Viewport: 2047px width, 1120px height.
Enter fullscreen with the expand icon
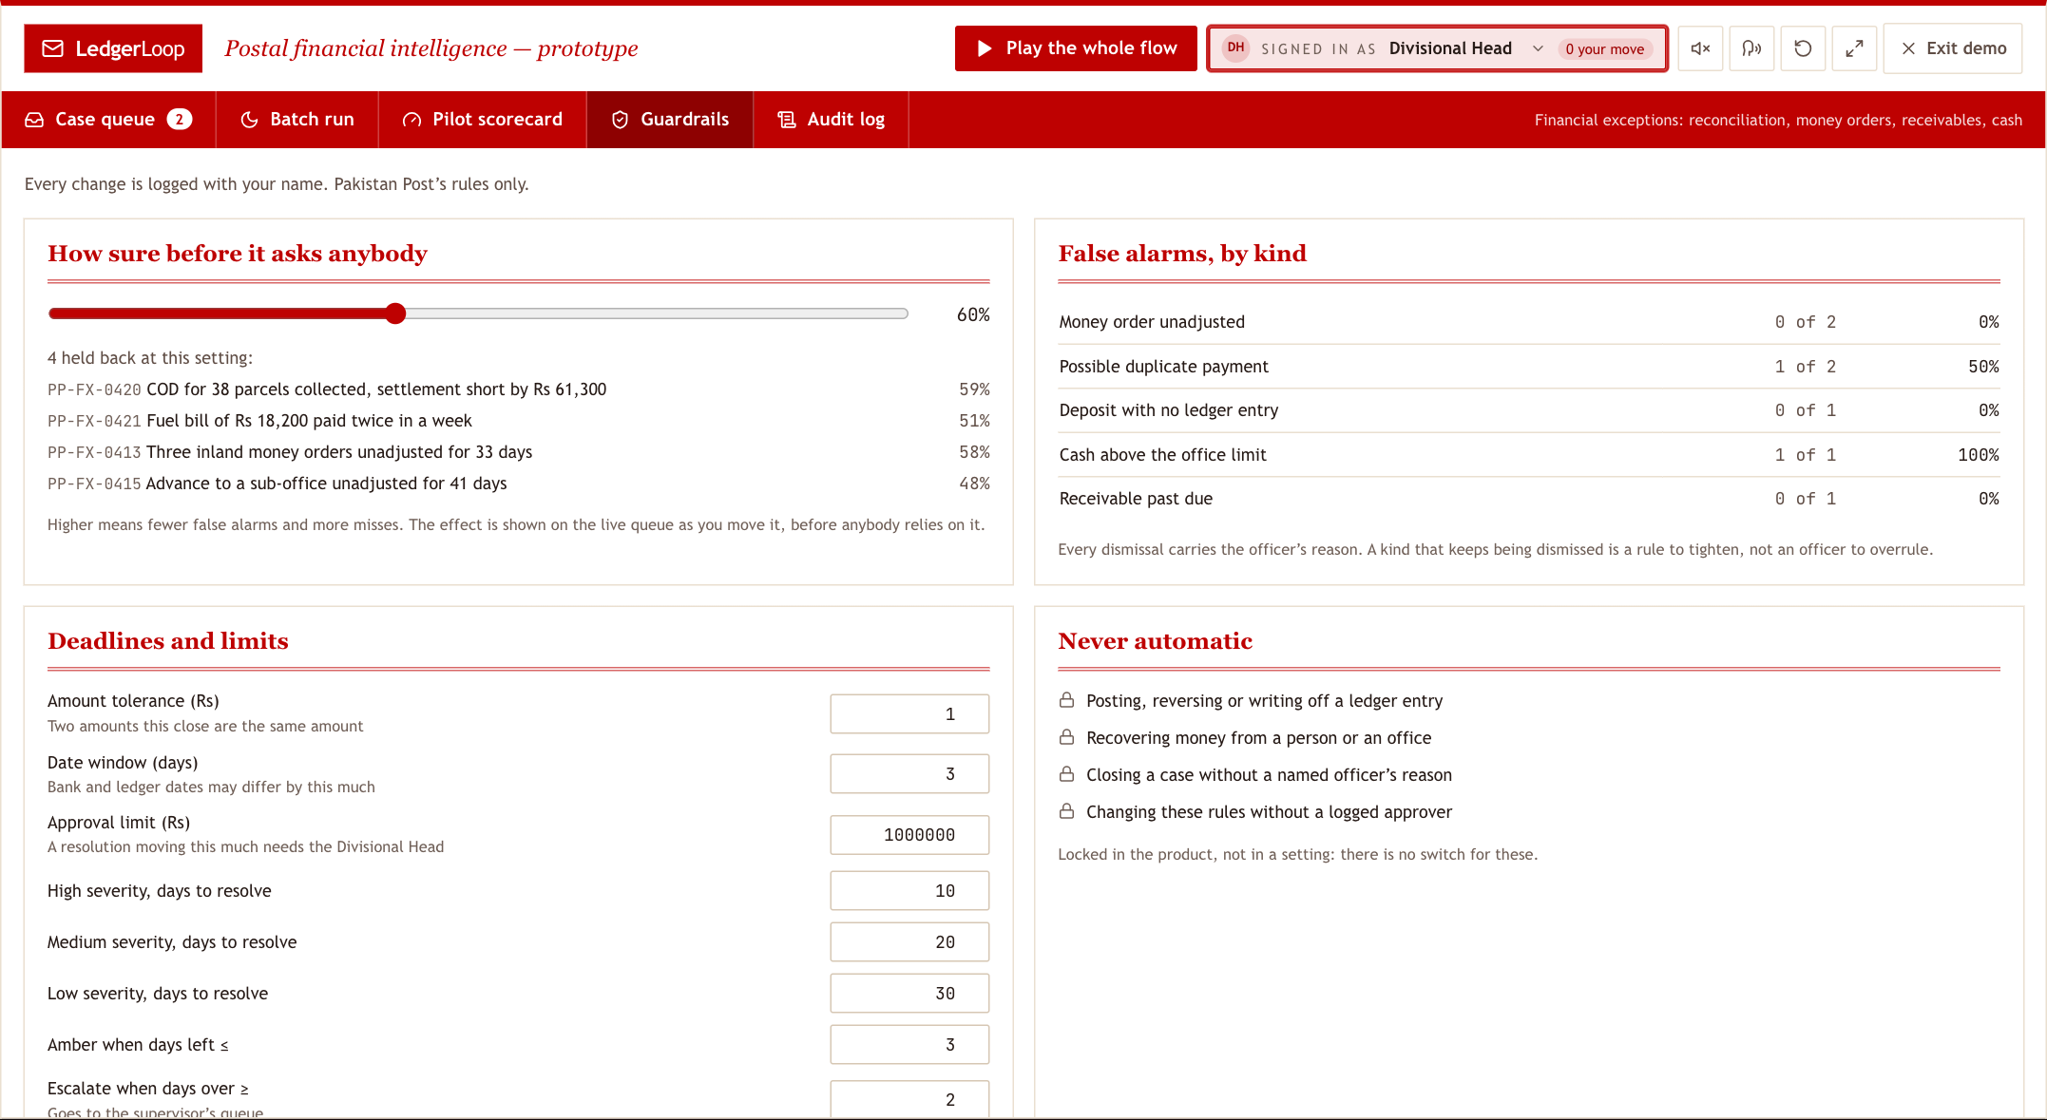[1854, 48]
